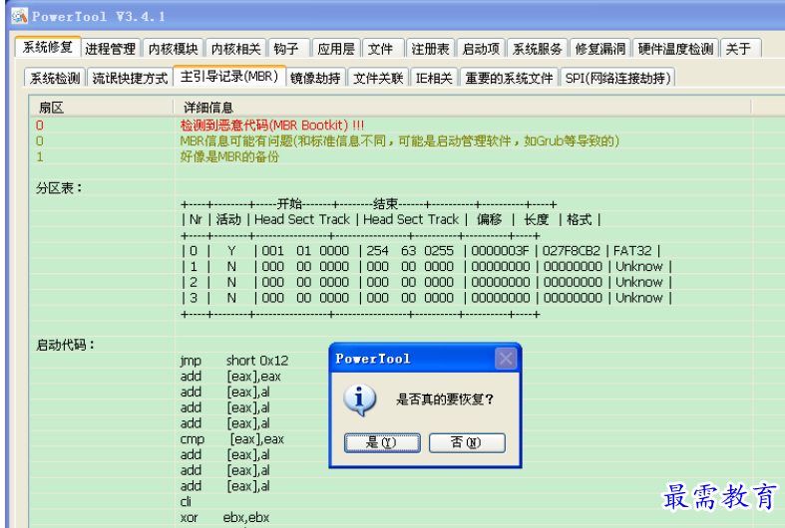Select the jmp short 0x12 line
The width and height of the screenshot is (785, 528).
(234, 361)
